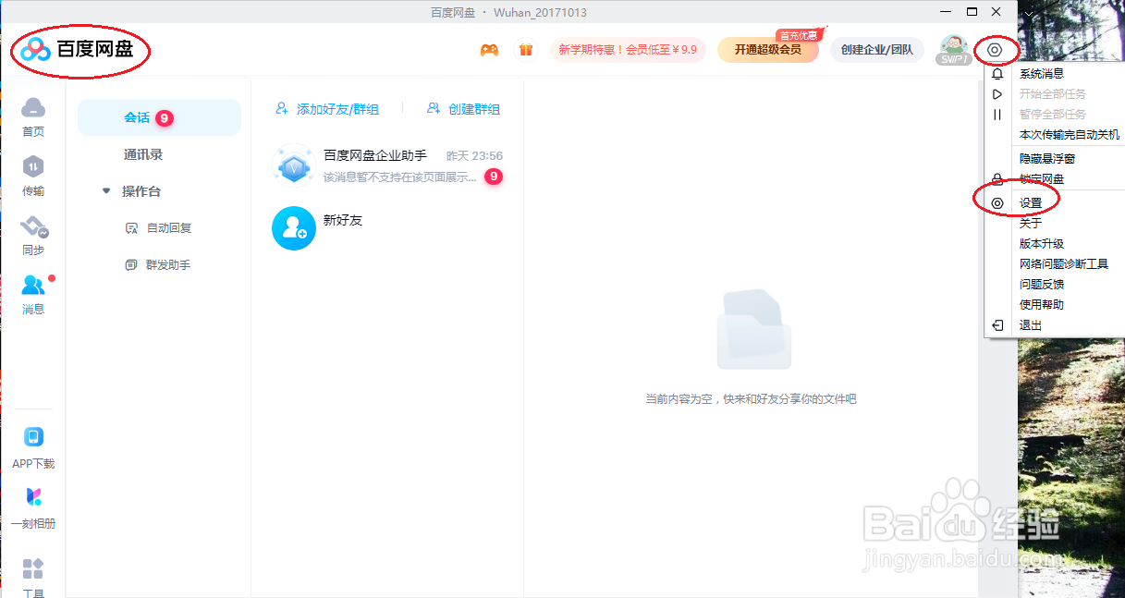Open 群发助手 under 操作台
This screenshot has height=598, width=1125.
(x=168, y=265)
